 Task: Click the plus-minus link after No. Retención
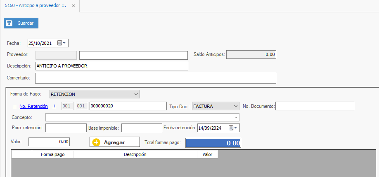pos(54,106)
